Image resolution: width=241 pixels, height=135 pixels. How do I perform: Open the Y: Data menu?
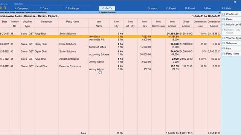44,8
